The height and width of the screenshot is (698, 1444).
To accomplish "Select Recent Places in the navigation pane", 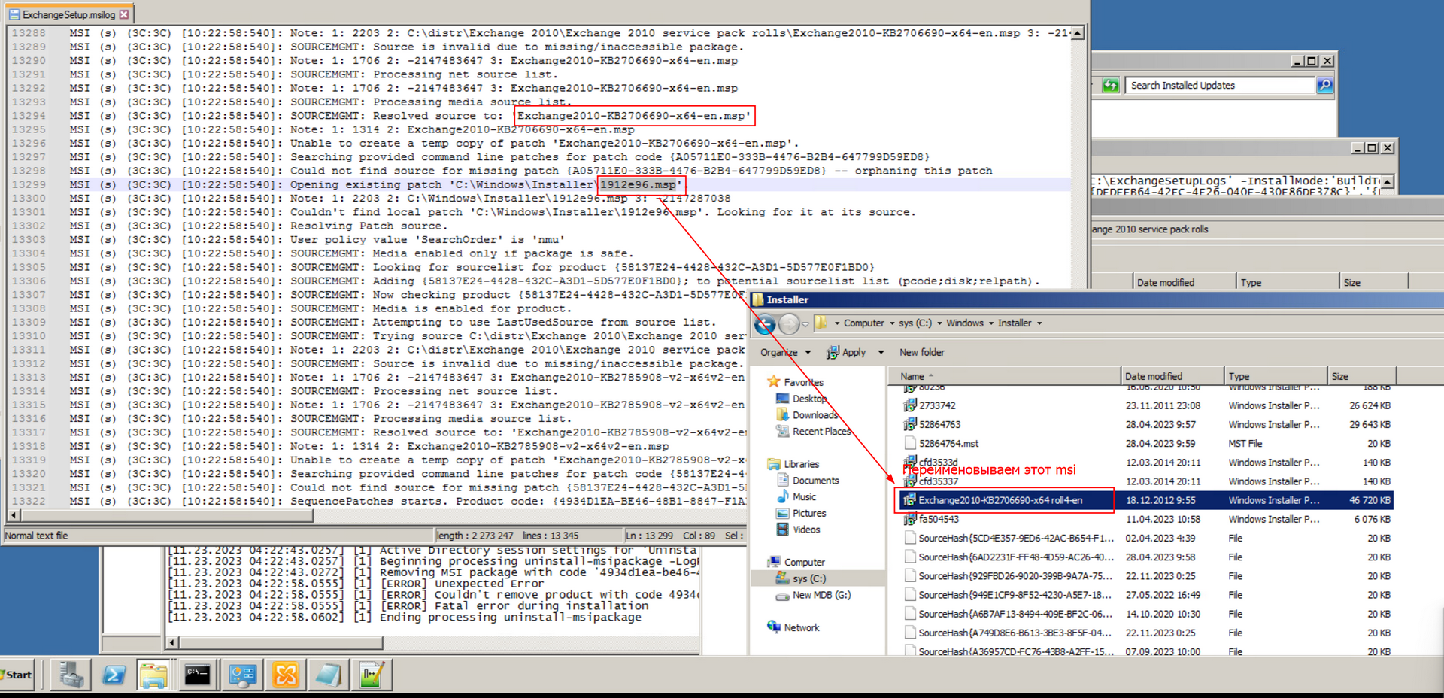I will tap(821, 432).
